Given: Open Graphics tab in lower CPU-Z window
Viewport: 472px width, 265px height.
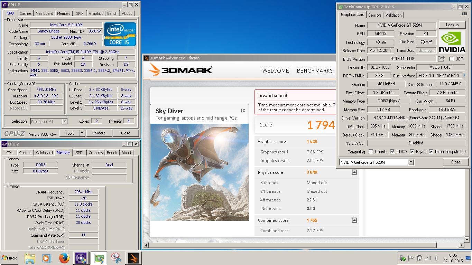Looking at the screenshot, I should click(96, 153).
